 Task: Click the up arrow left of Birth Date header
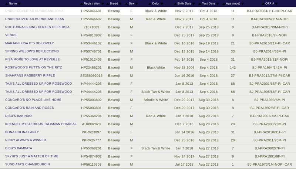pyautogui.click(x=175, y=4)
